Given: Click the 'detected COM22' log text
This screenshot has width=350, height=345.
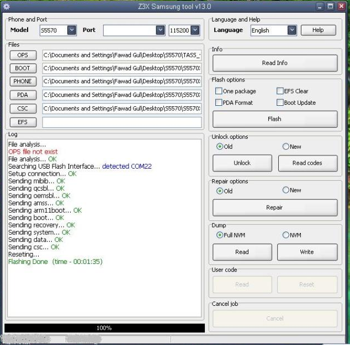Looking at the screenshot, I should pos(127,166).
